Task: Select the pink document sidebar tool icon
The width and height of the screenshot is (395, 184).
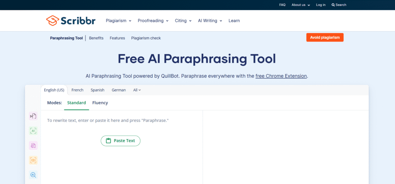Action: (33, 146)
